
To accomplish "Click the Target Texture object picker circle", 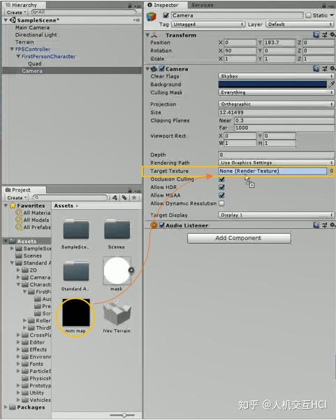I will coord(331,171).
